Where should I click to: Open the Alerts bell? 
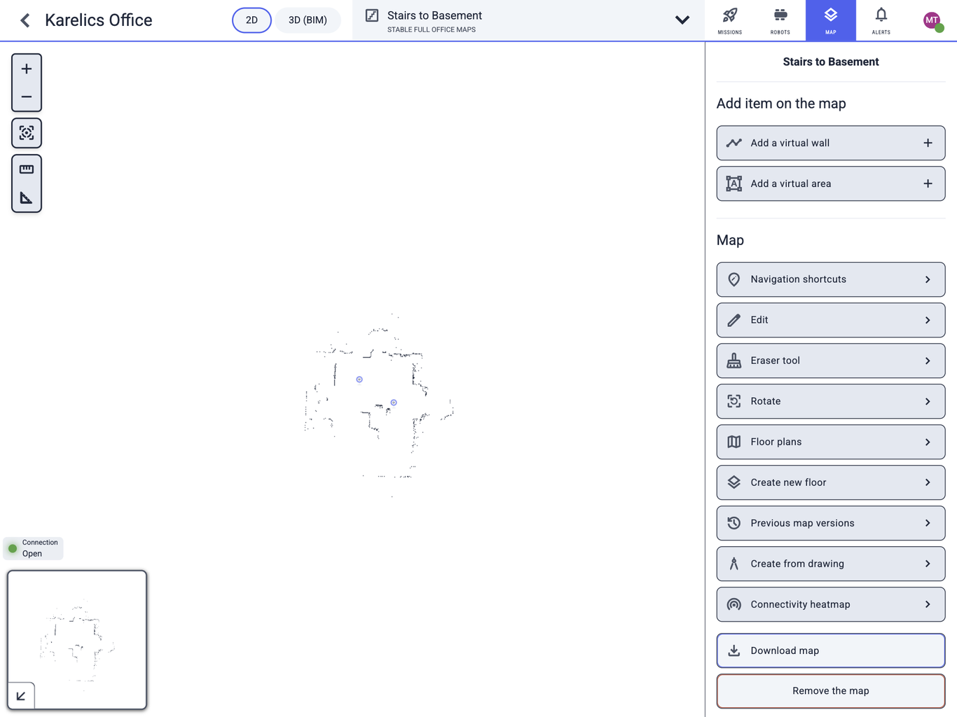pyautogui.click(x=881, y=20)
